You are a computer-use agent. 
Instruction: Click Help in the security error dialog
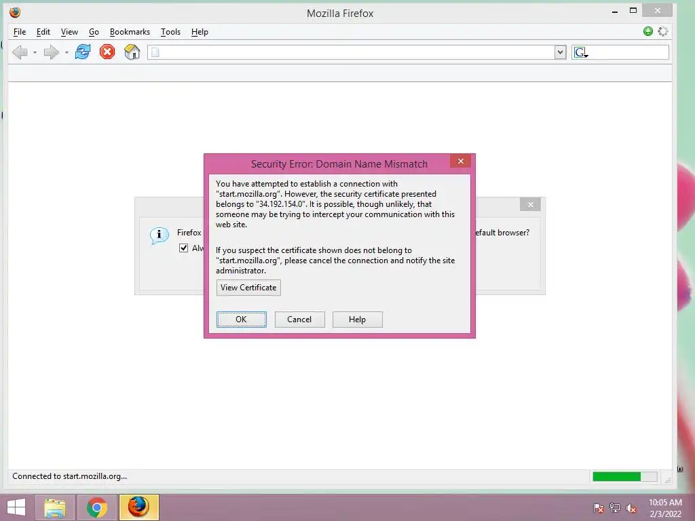pos(357,320)
